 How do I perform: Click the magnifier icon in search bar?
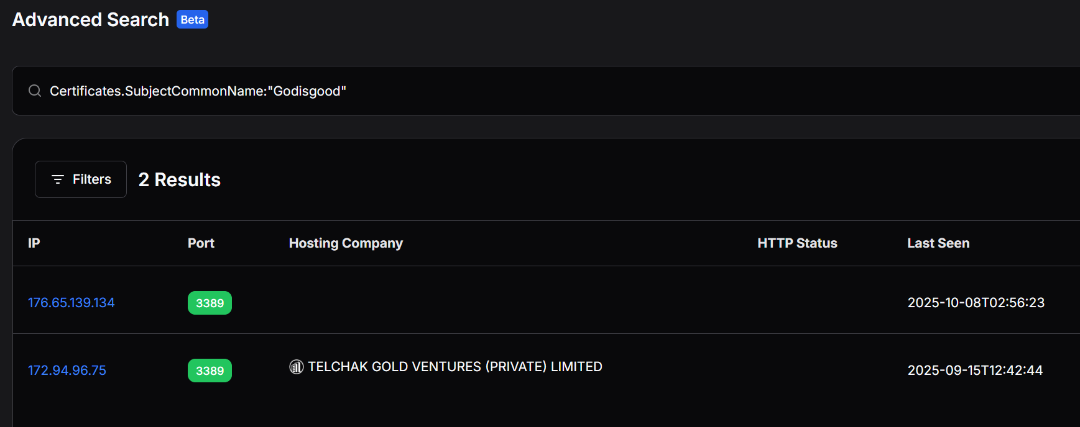(35, 91)
